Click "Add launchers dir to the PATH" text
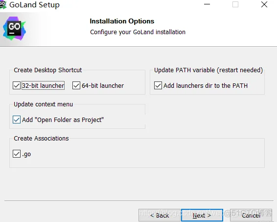The height and width of the screenshot is (222, 277). click(206, 85)
